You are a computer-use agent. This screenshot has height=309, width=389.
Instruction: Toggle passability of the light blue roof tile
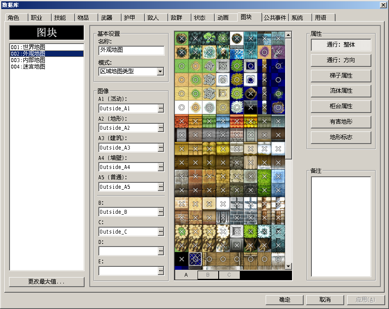[223, 121]
